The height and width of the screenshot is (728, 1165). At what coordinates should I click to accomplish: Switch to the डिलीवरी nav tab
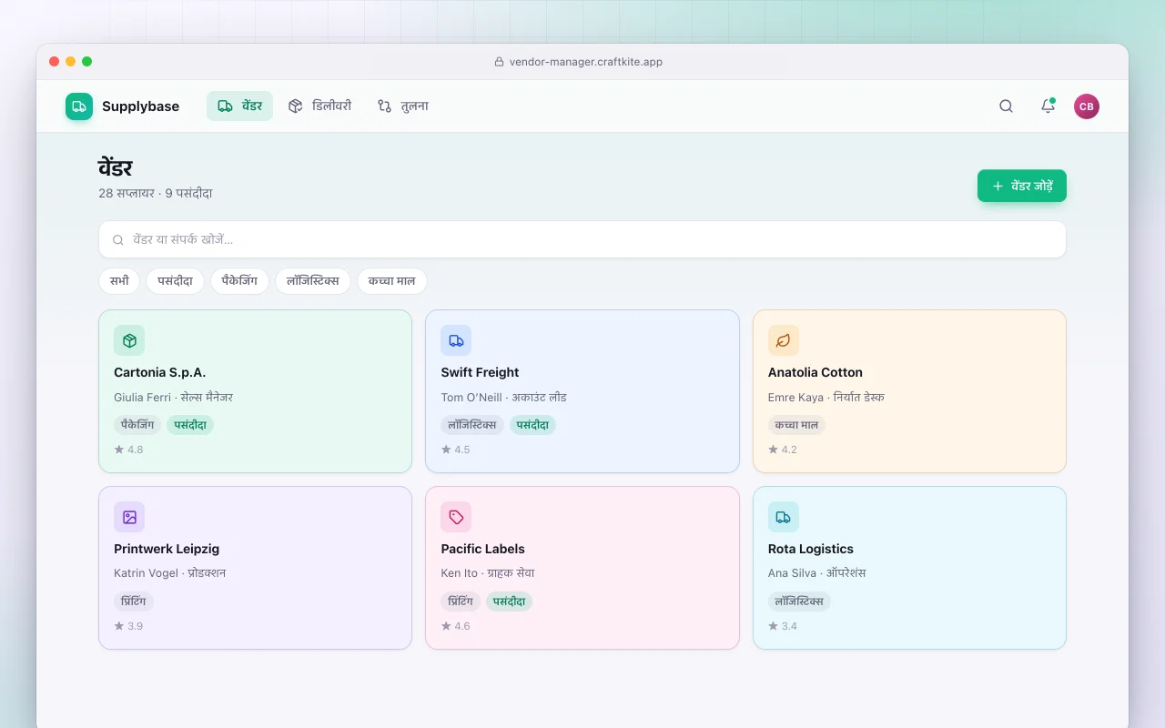(320, 106)
